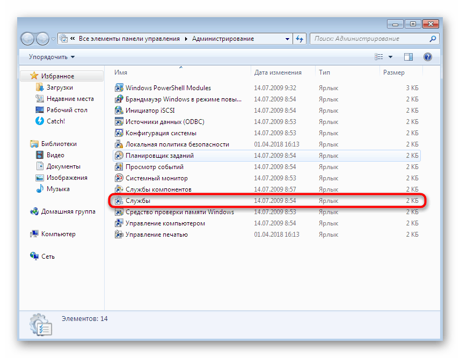Click the 3 КБ size of PowerShell Modules
460x358 pixels.
[412, 87]
